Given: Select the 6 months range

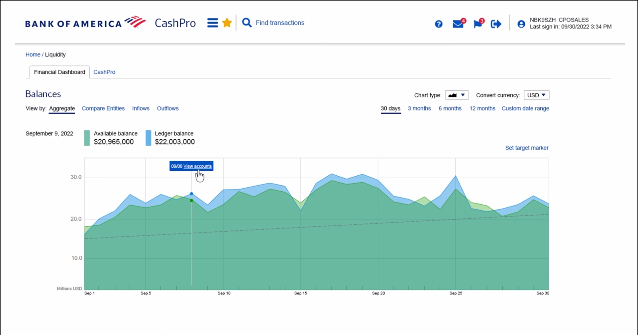Looking at the screenshot, I should (450, 108).
